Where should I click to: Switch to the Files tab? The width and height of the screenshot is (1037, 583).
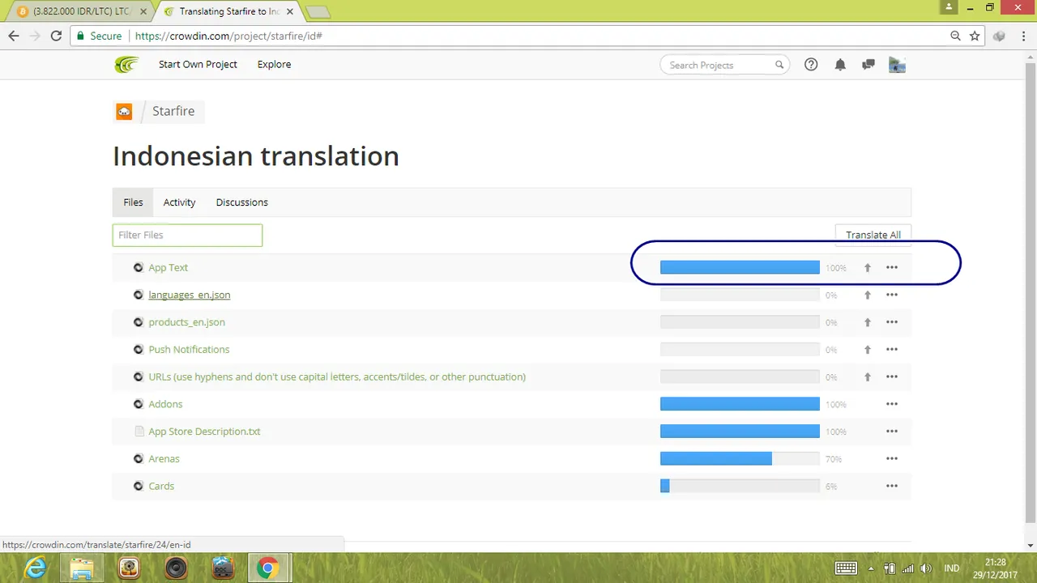point(133,202)
